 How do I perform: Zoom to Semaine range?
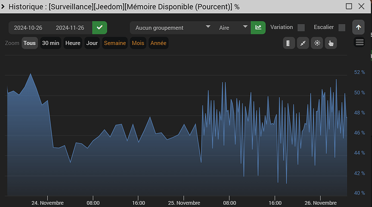pos(115,43)
